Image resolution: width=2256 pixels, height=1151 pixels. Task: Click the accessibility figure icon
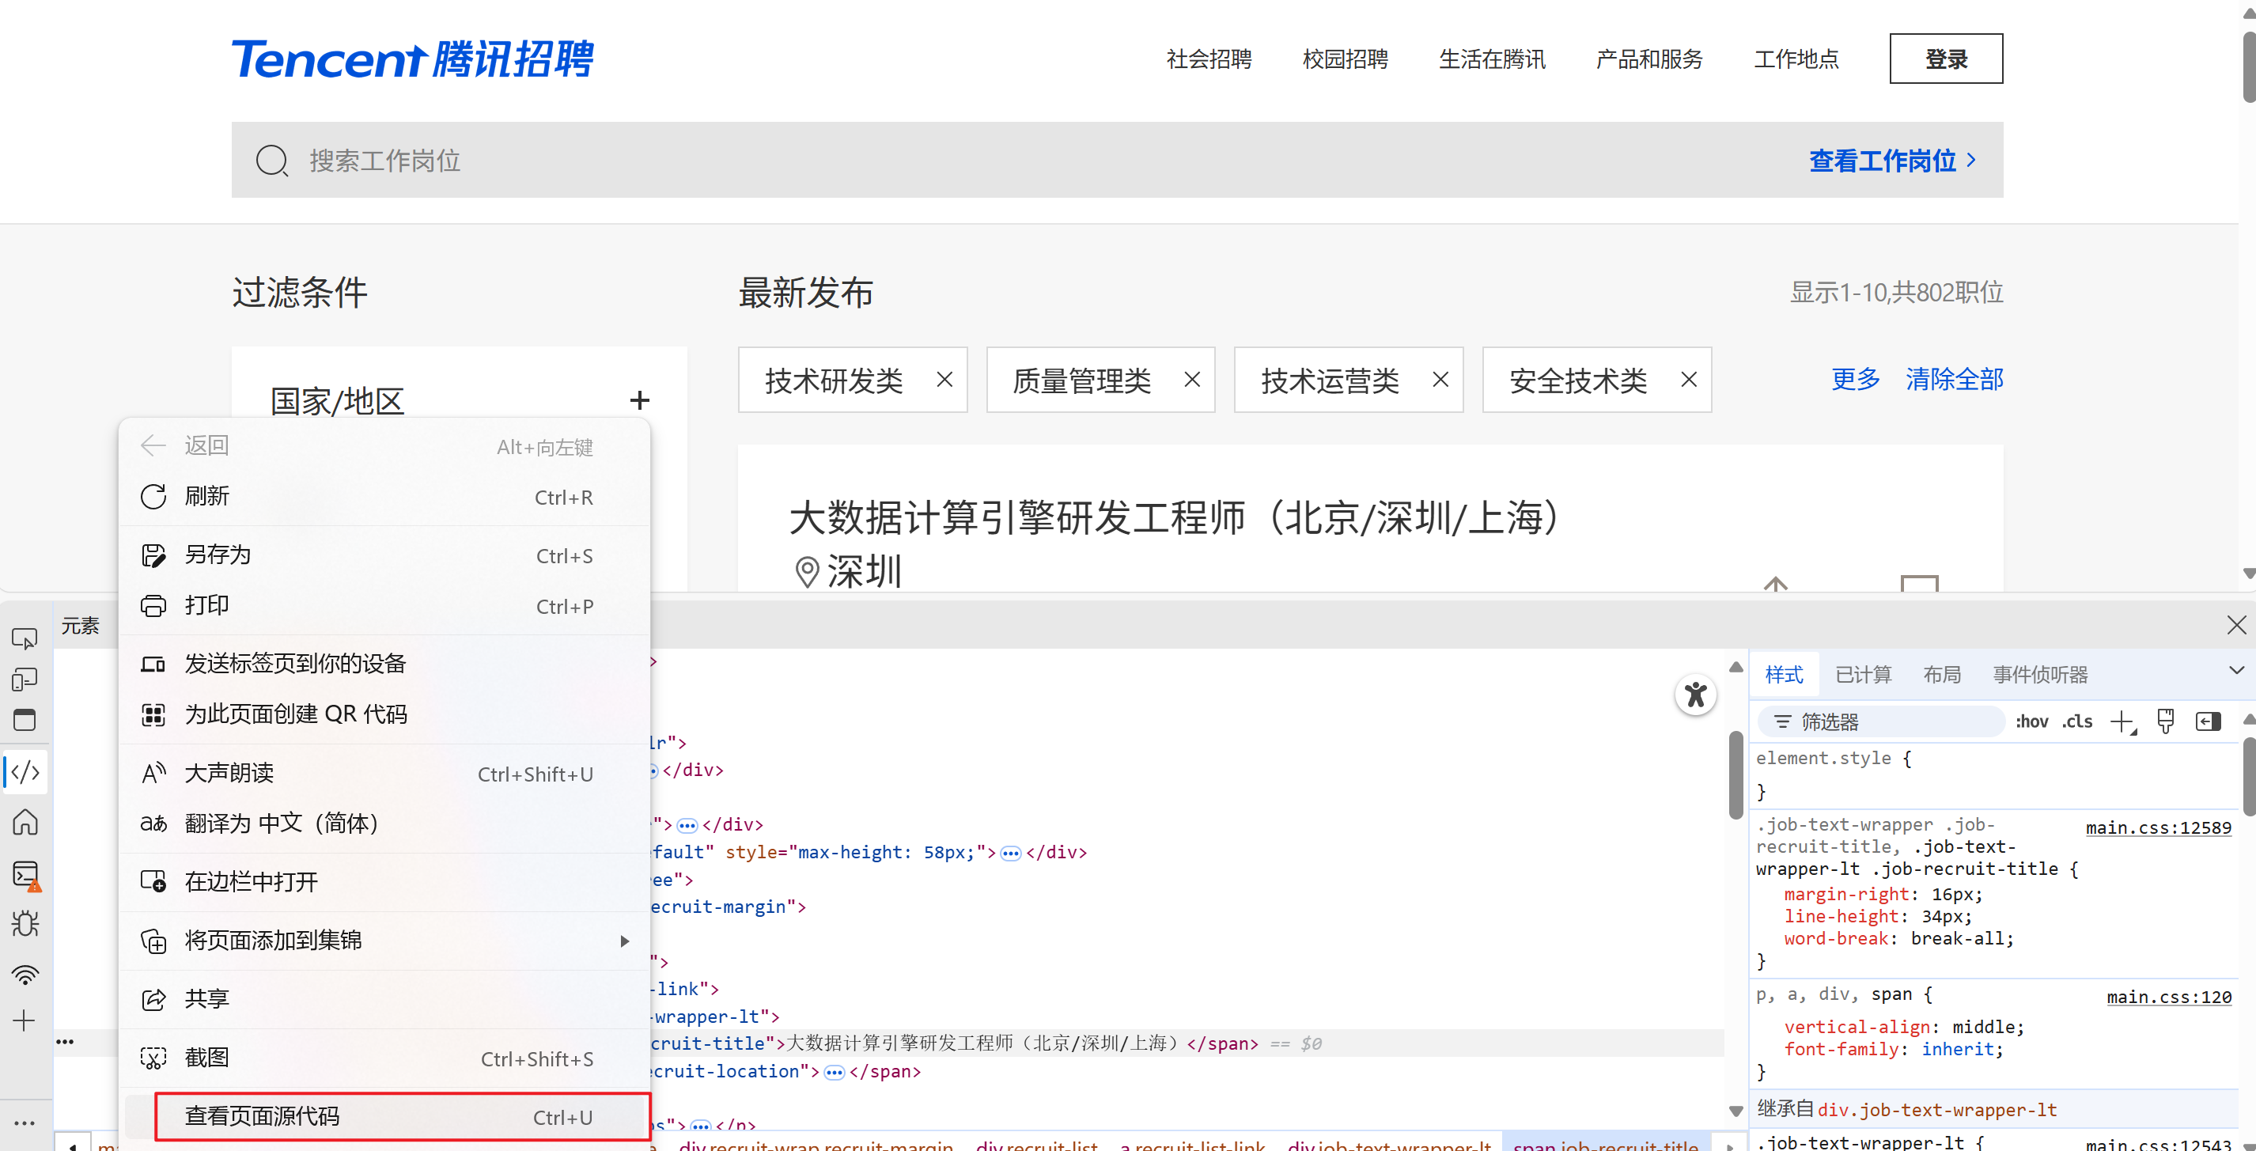(x=1695, y=695)
